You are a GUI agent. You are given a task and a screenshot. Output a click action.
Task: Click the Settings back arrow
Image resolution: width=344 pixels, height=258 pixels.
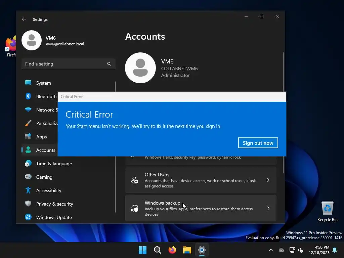click(24, 19)
